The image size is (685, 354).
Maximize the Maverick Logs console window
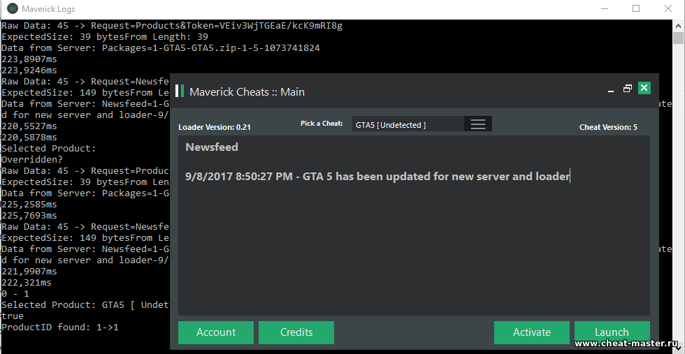[636, 9]
